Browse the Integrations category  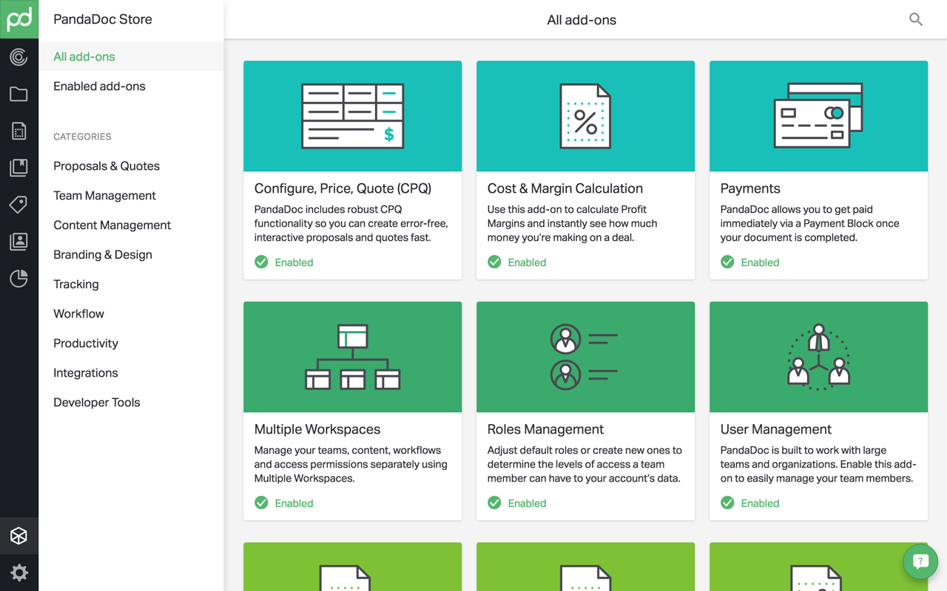[x=86, y=373]
